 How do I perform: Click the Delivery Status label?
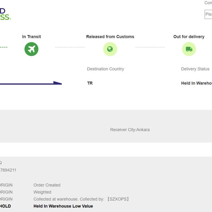tap(195, 69)
